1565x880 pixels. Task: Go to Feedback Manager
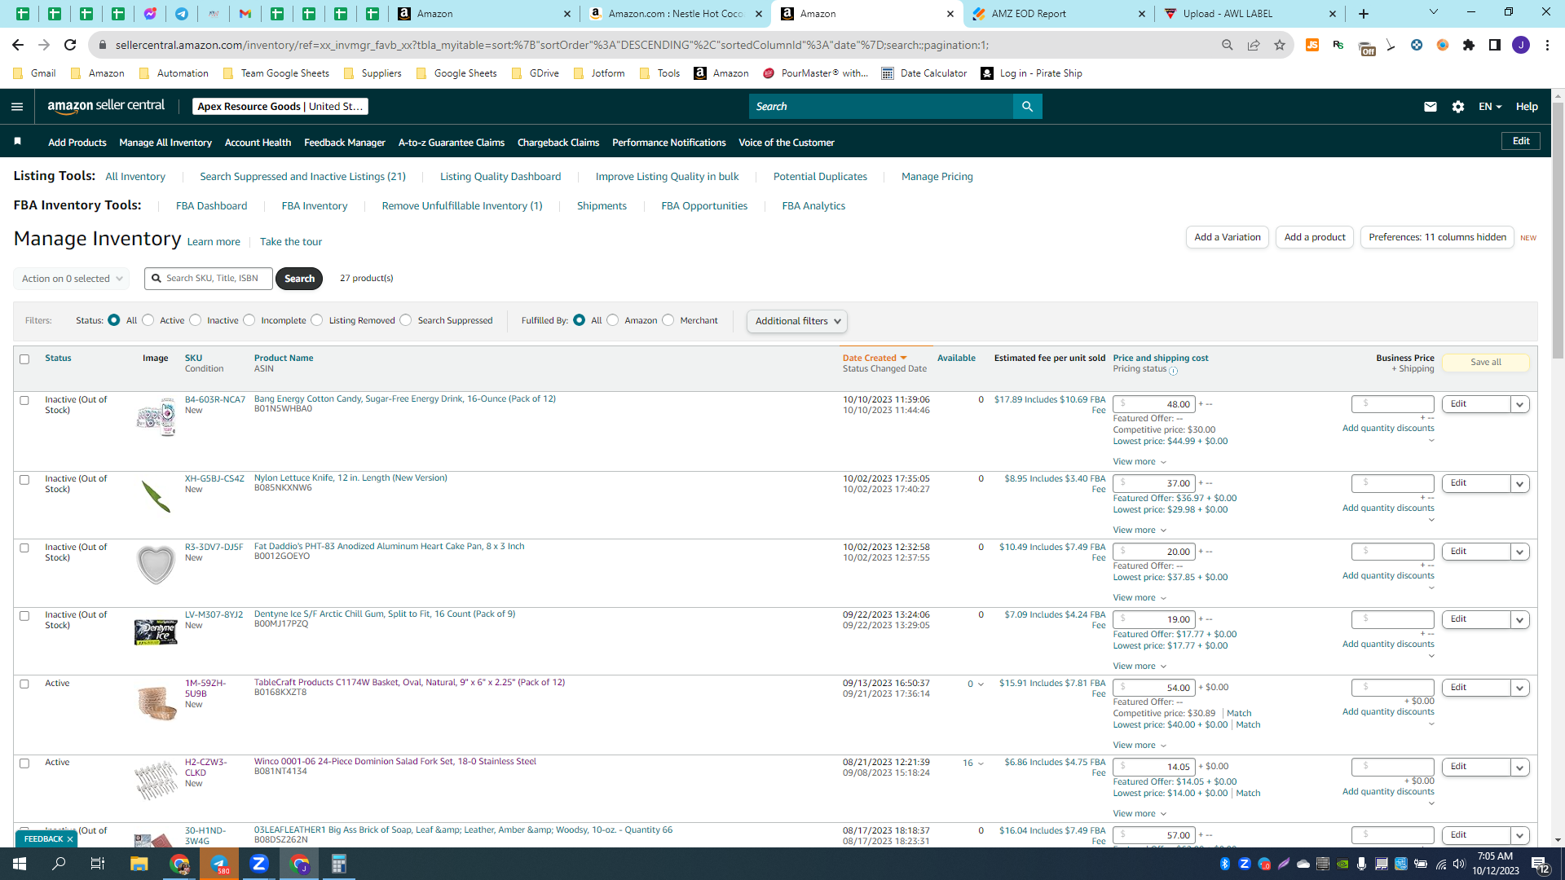click(x=345, y=143)
